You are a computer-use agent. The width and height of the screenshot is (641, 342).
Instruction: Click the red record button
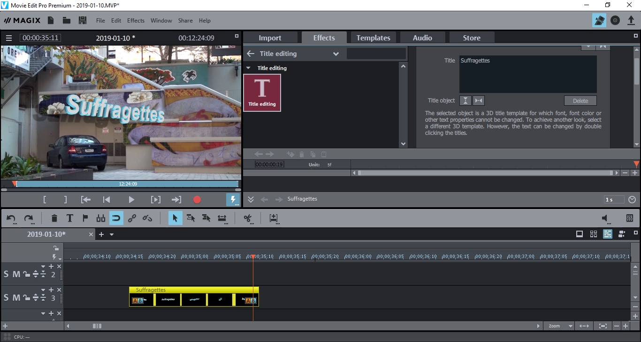pyautogui.click(x=197, y=200)
